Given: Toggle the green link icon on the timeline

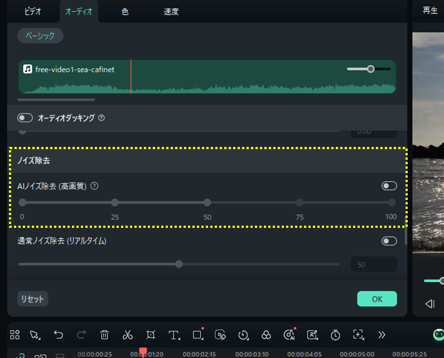Looking at the screenshot, I should (21, 355).
